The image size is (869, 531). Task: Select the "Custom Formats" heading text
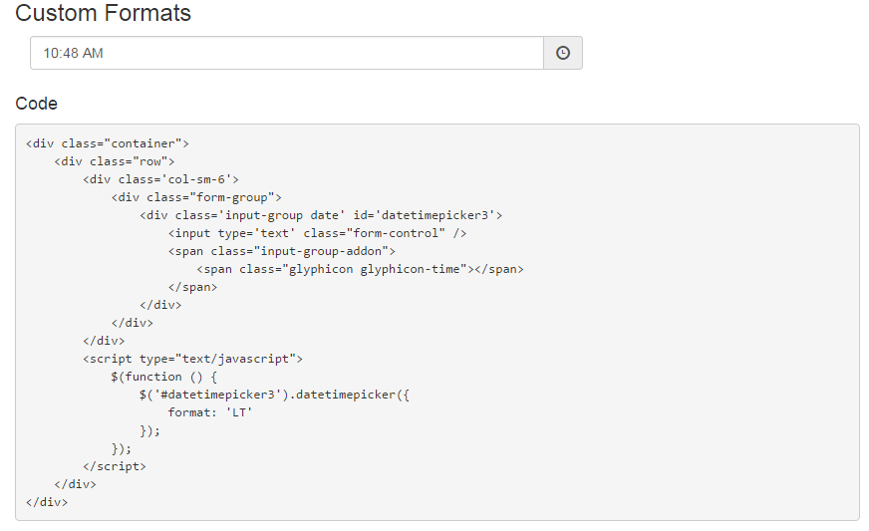(103, 13)
